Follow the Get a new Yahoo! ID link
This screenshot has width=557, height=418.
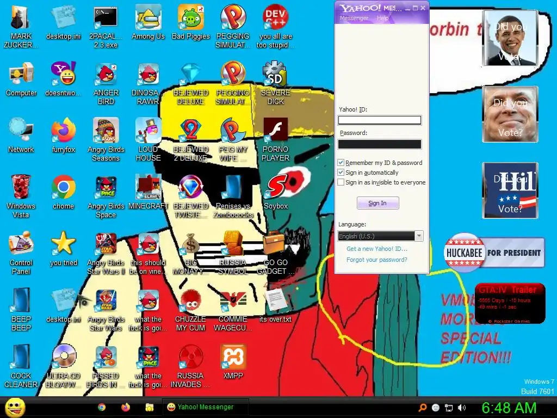pos(377,249)
